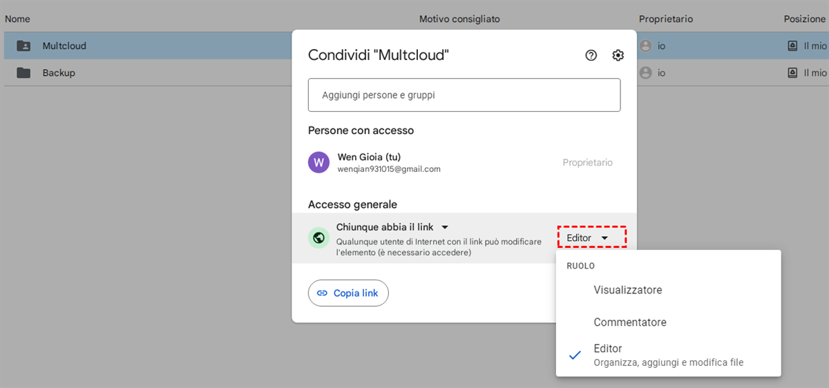Viewport: 829px width, 388px height.
Task: Click the "Aggiungi persone e gruppi" field
Action: tap(464, 95)
